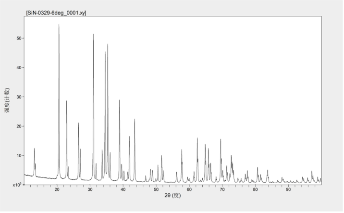Click the 70 degree tick on 2θ axis

pyautogui.click(x=222, y=189)
